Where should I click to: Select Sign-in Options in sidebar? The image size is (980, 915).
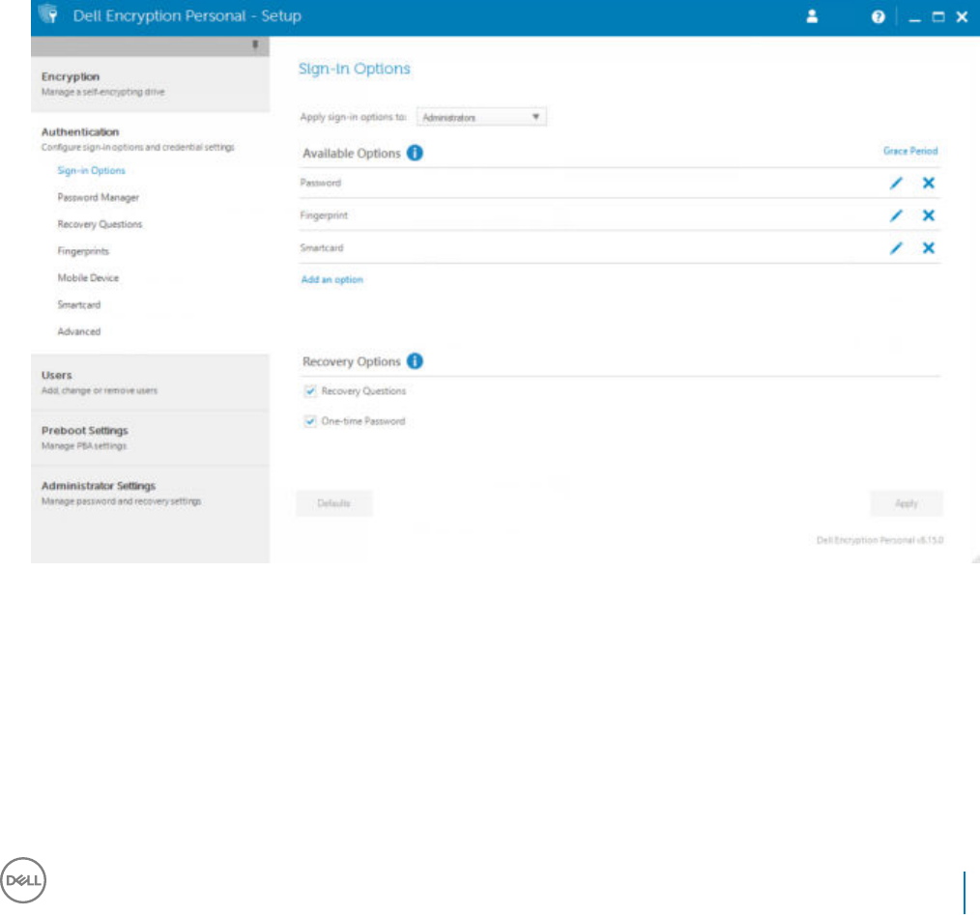click(x=91, y=171)
